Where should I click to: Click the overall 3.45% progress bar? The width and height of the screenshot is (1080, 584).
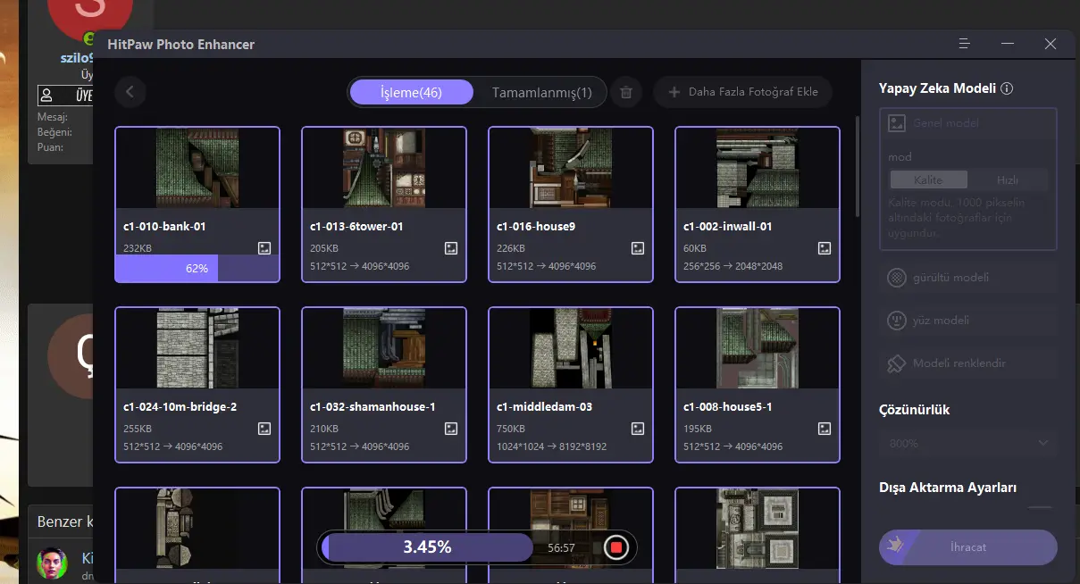coord(427,547)
